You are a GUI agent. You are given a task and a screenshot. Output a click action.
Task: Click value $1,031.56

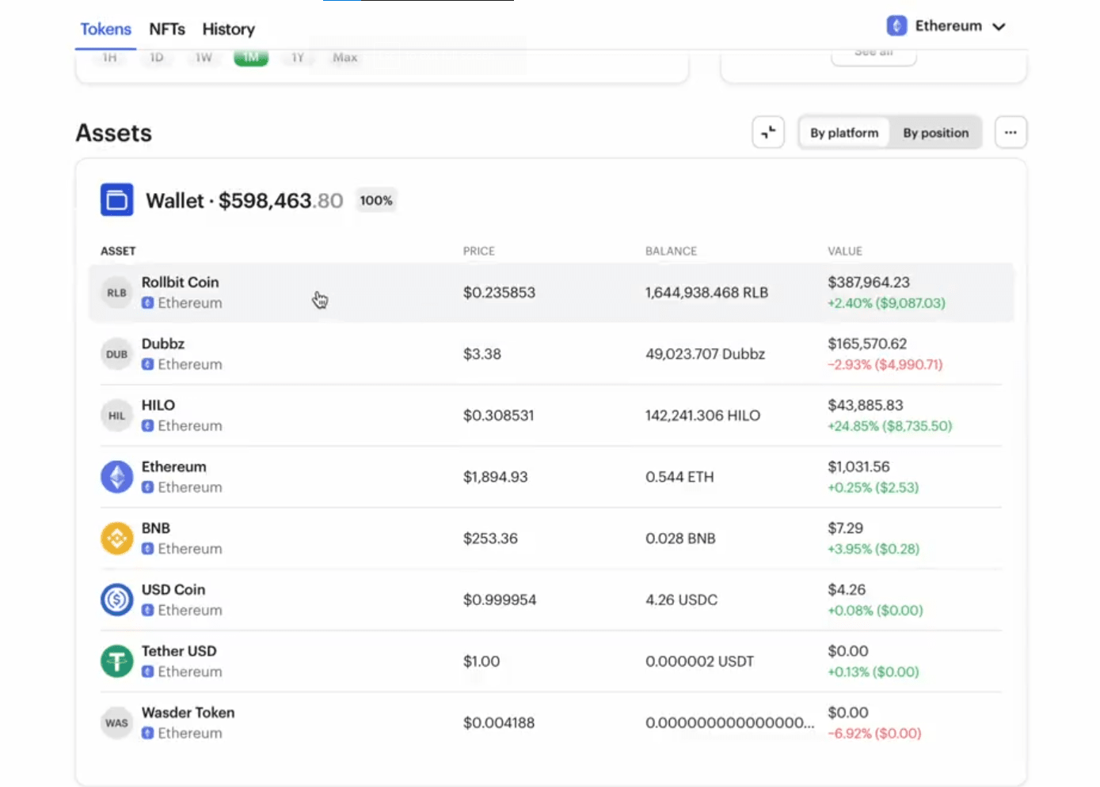pos(858,467)
